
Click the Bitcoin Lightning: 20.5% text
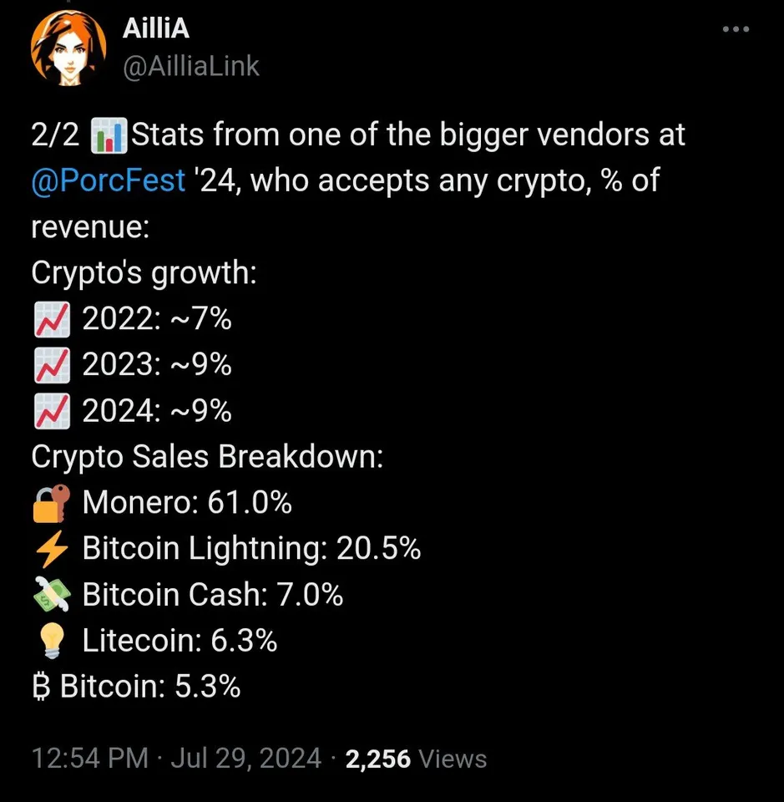click(x=251, y=549)
